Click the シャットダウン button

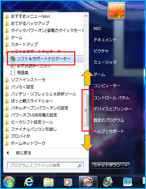pos(107,166)
